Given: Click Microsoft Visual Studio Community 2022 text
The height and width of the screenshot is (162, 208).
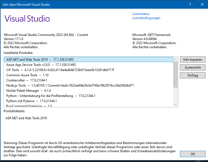Looking at the screenshot, I should point(46,35).
